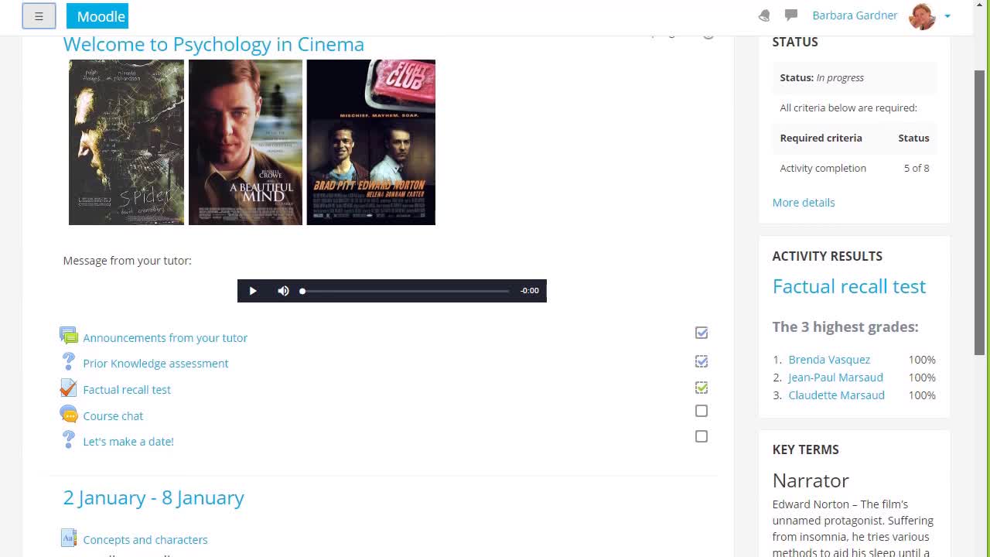
Task: Click the Factual recall test quiz icon
Action: pyautogui.click(x=69, y=388)
